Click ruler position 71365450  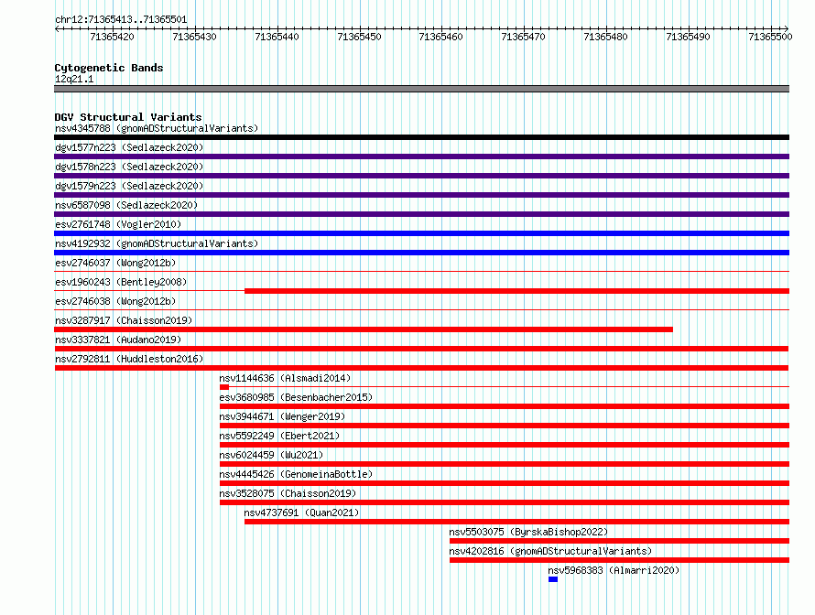(359, 37)
